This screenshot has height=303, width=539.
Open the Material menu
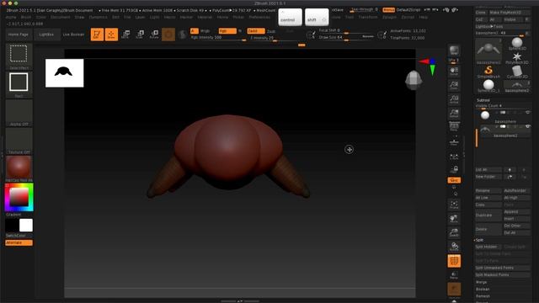click(x=205, y=17)
